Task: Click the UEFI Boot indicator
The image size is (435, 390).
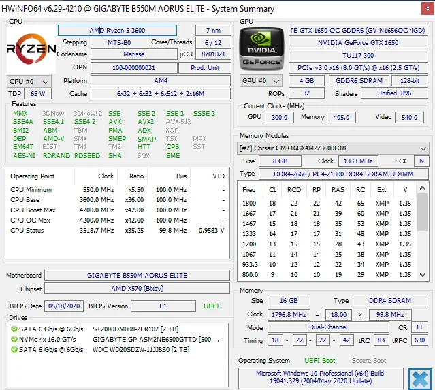Action: coord(319,361)
